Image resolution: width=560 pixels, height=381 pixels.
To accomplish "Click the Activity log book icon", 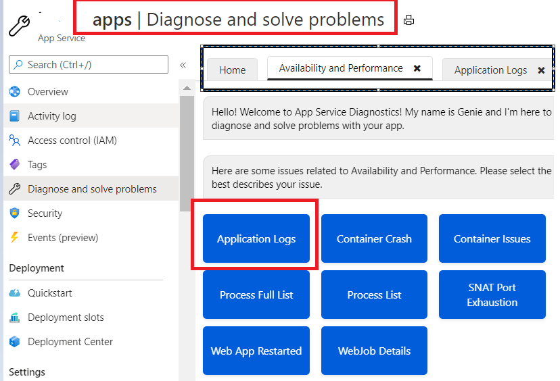I will [15, 116].
